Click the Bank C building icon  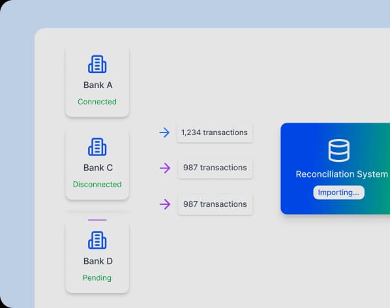[97, 147]
